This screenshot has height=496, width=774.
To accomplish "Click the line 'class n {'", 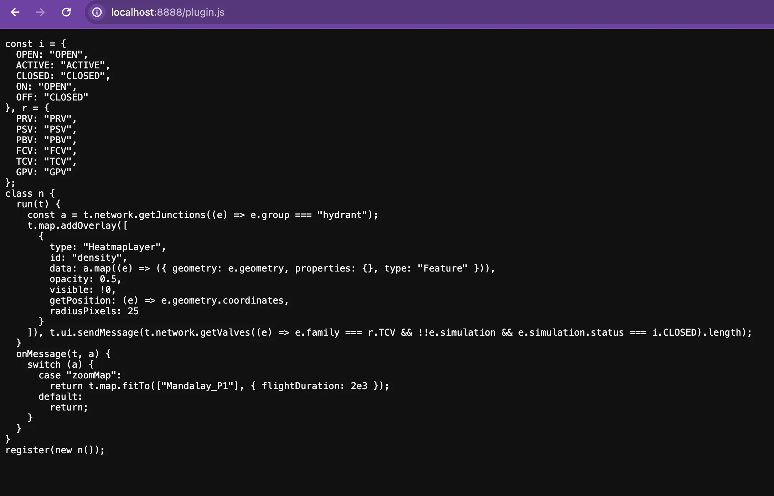I will (30, 193).
